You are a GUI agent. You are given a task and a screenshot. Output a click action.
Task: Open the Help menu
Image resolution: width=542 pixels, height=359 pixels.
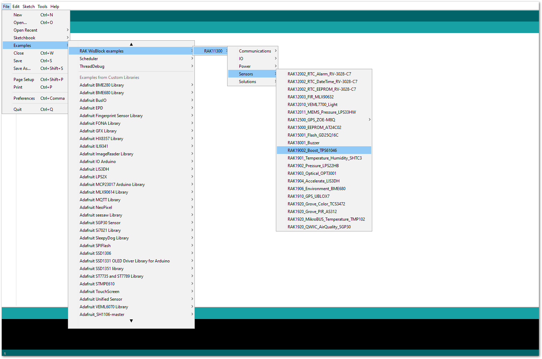tap(55, 7)
